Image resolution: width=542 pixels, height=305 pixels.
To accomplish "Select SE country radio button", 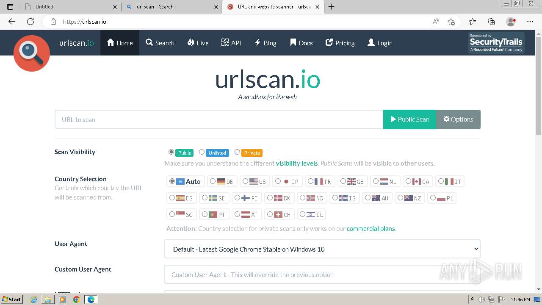I will coord(205,198).
